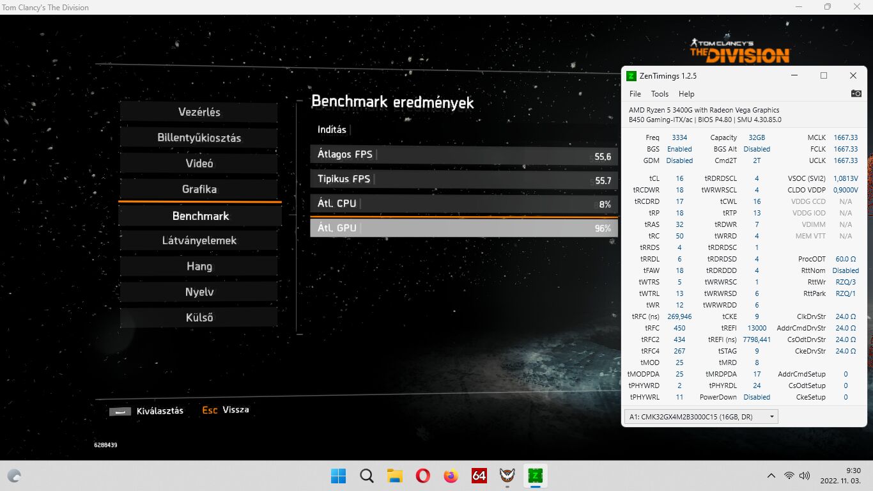Click Cmd2T value 2T

(757, 160)
